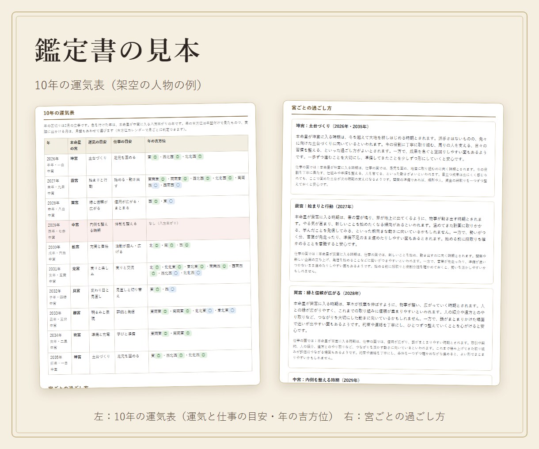Screen dimensions: 539x449
Task: Click the subtitle 10年の運気表（架空の人物の例）
Action: (118, 85)
